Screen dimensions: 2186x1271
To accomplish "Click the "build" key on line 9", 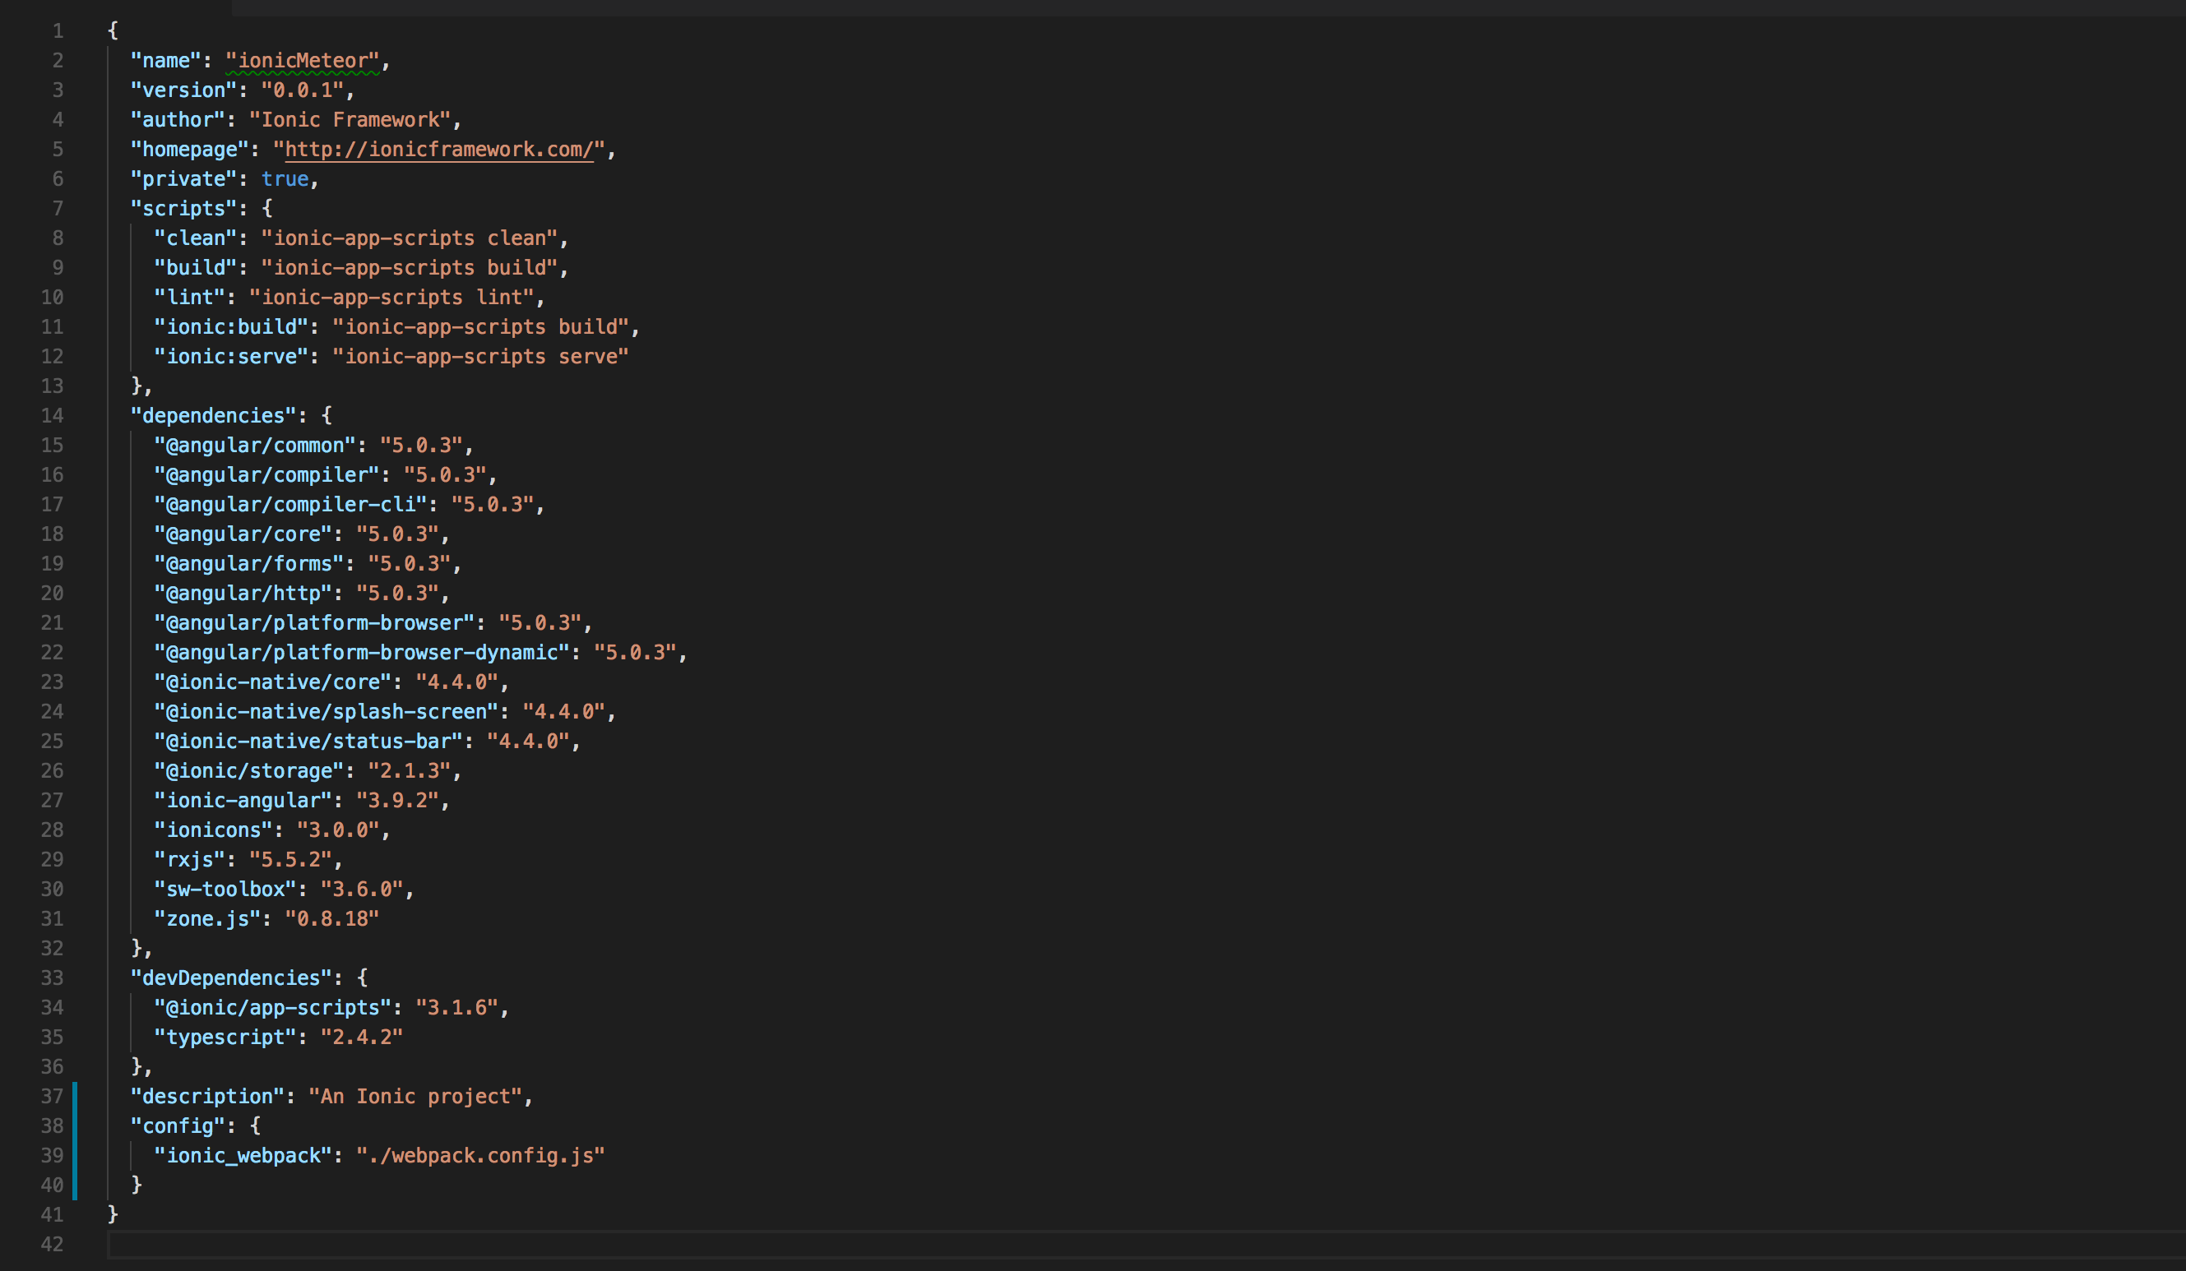I will click(x=196, y=268).
